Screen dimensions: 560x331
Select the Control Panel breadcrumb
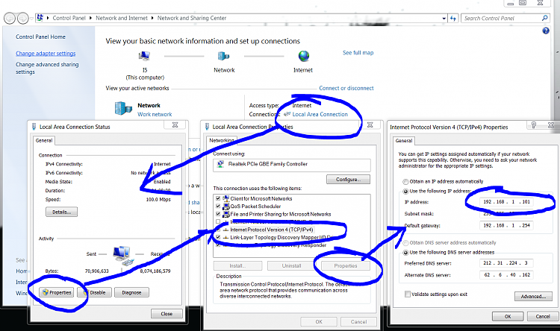[69, 18]
